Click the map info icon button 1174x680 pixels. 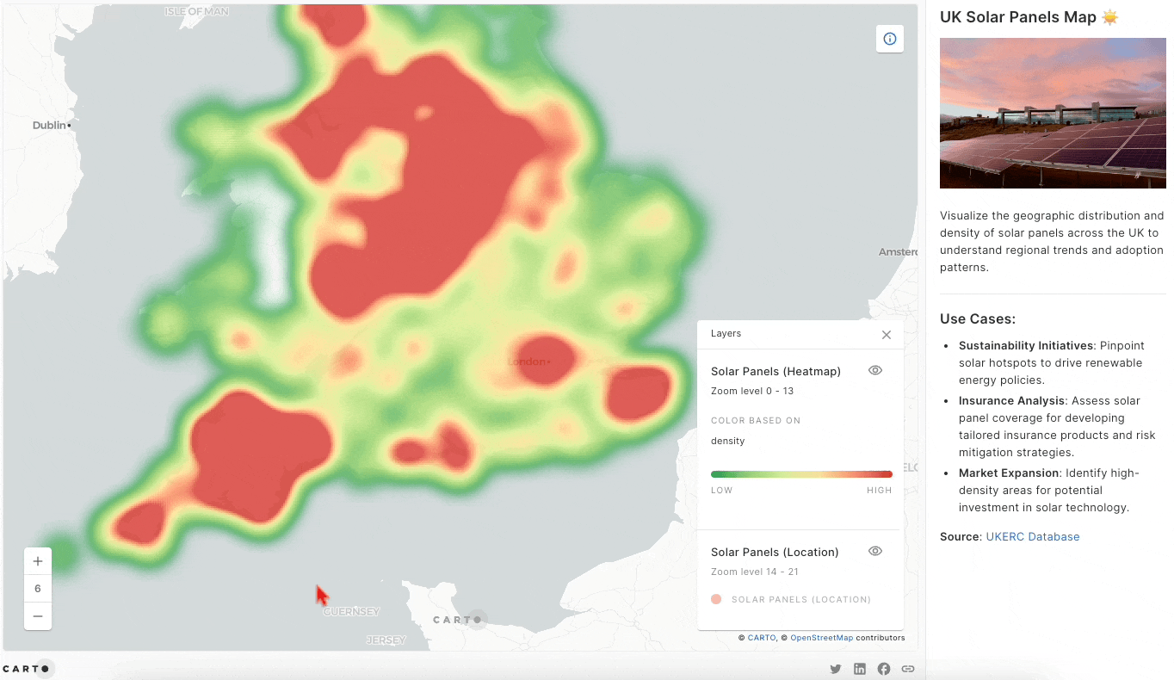point(890,39)
